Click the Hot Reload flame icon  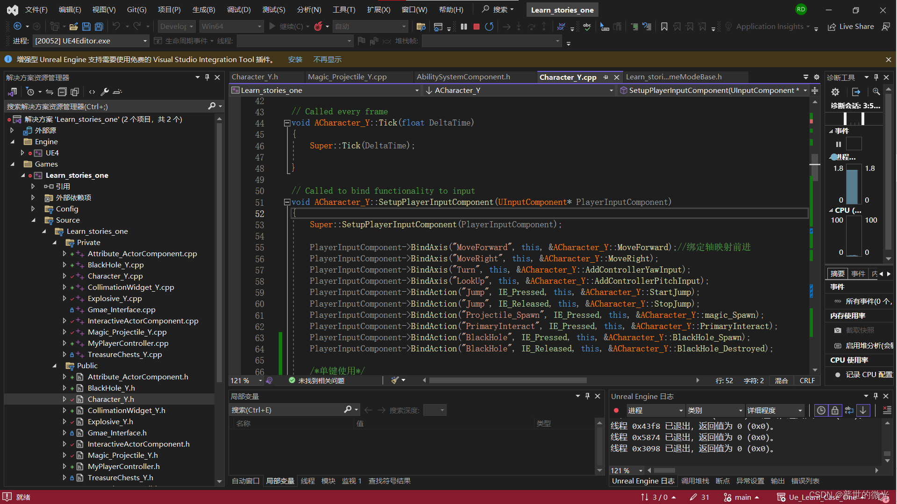[x=318, y=27]
